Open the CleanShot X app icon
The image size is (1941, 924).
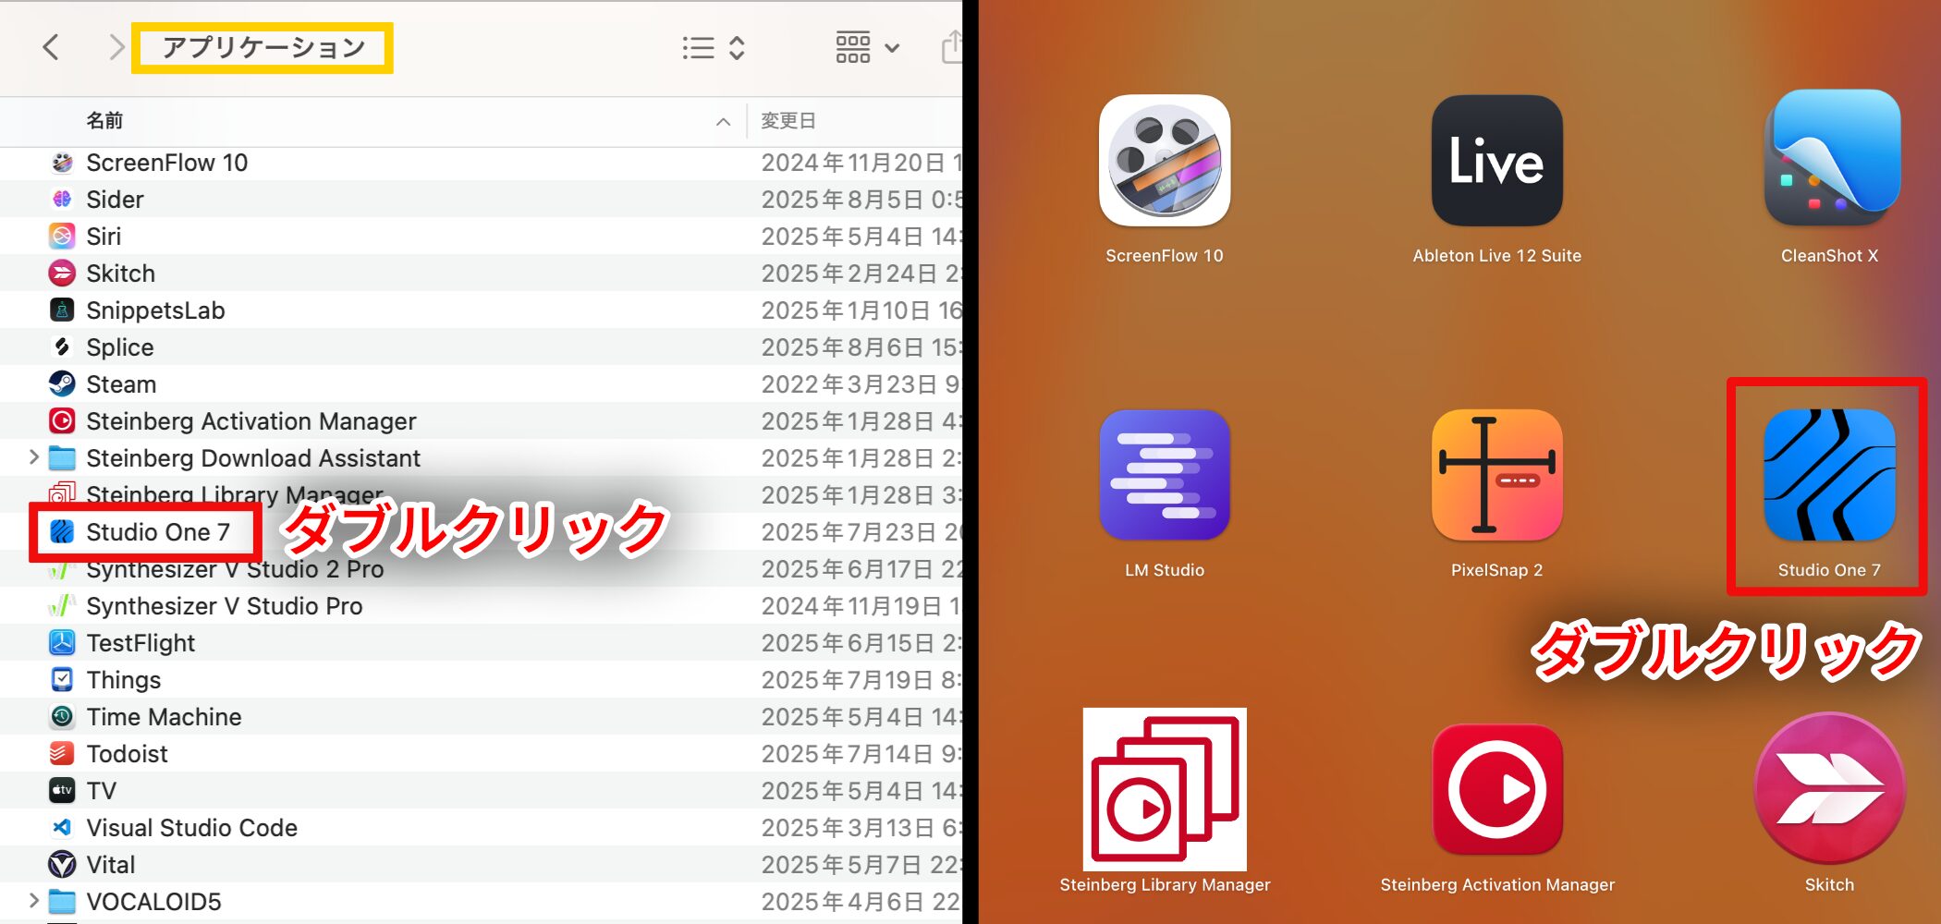[x=1830, y=160]
